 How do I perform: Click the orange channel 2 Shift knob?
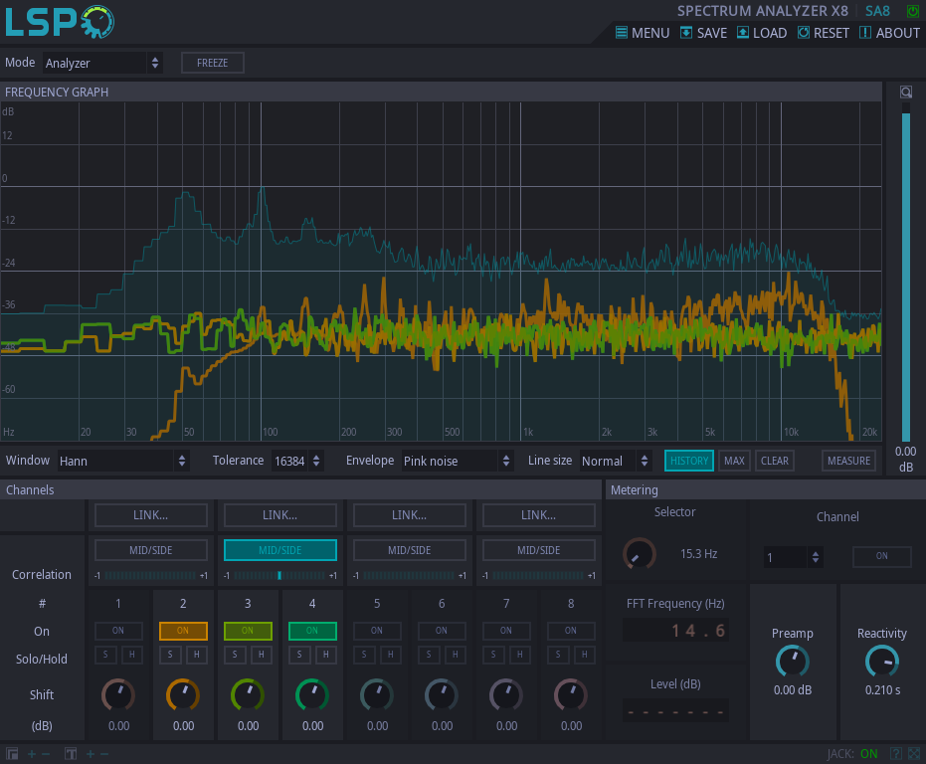click(x=183, y=695)
